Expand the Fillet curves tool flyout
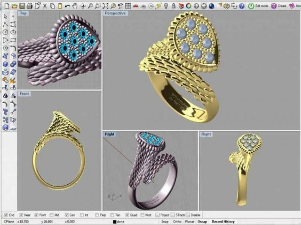This screenshot has height=225, width=301. tap(13, 48)
